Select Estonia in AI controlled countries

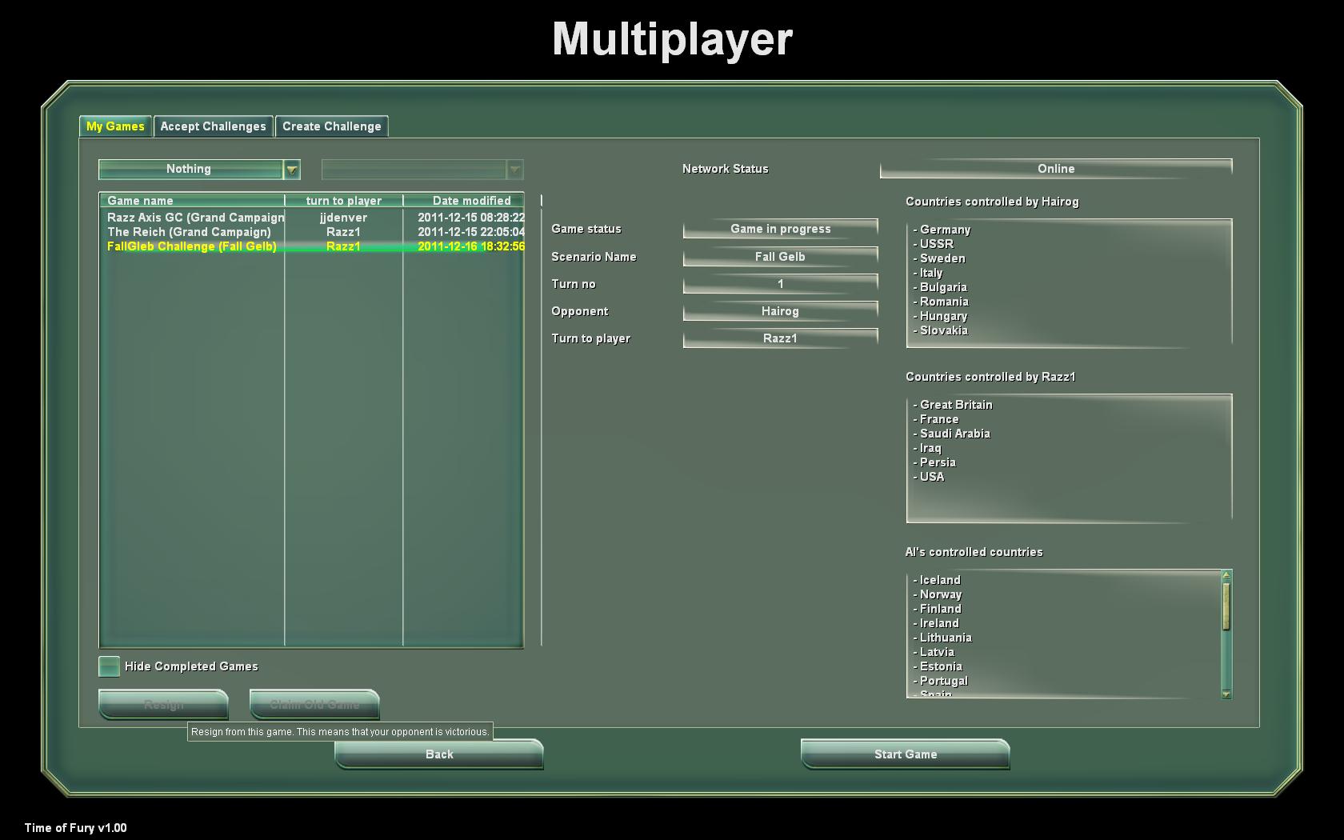(938, 666)
